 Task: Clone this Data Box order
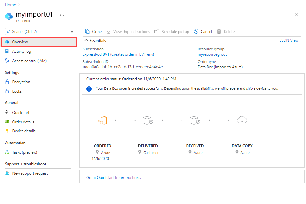[94, 31]
